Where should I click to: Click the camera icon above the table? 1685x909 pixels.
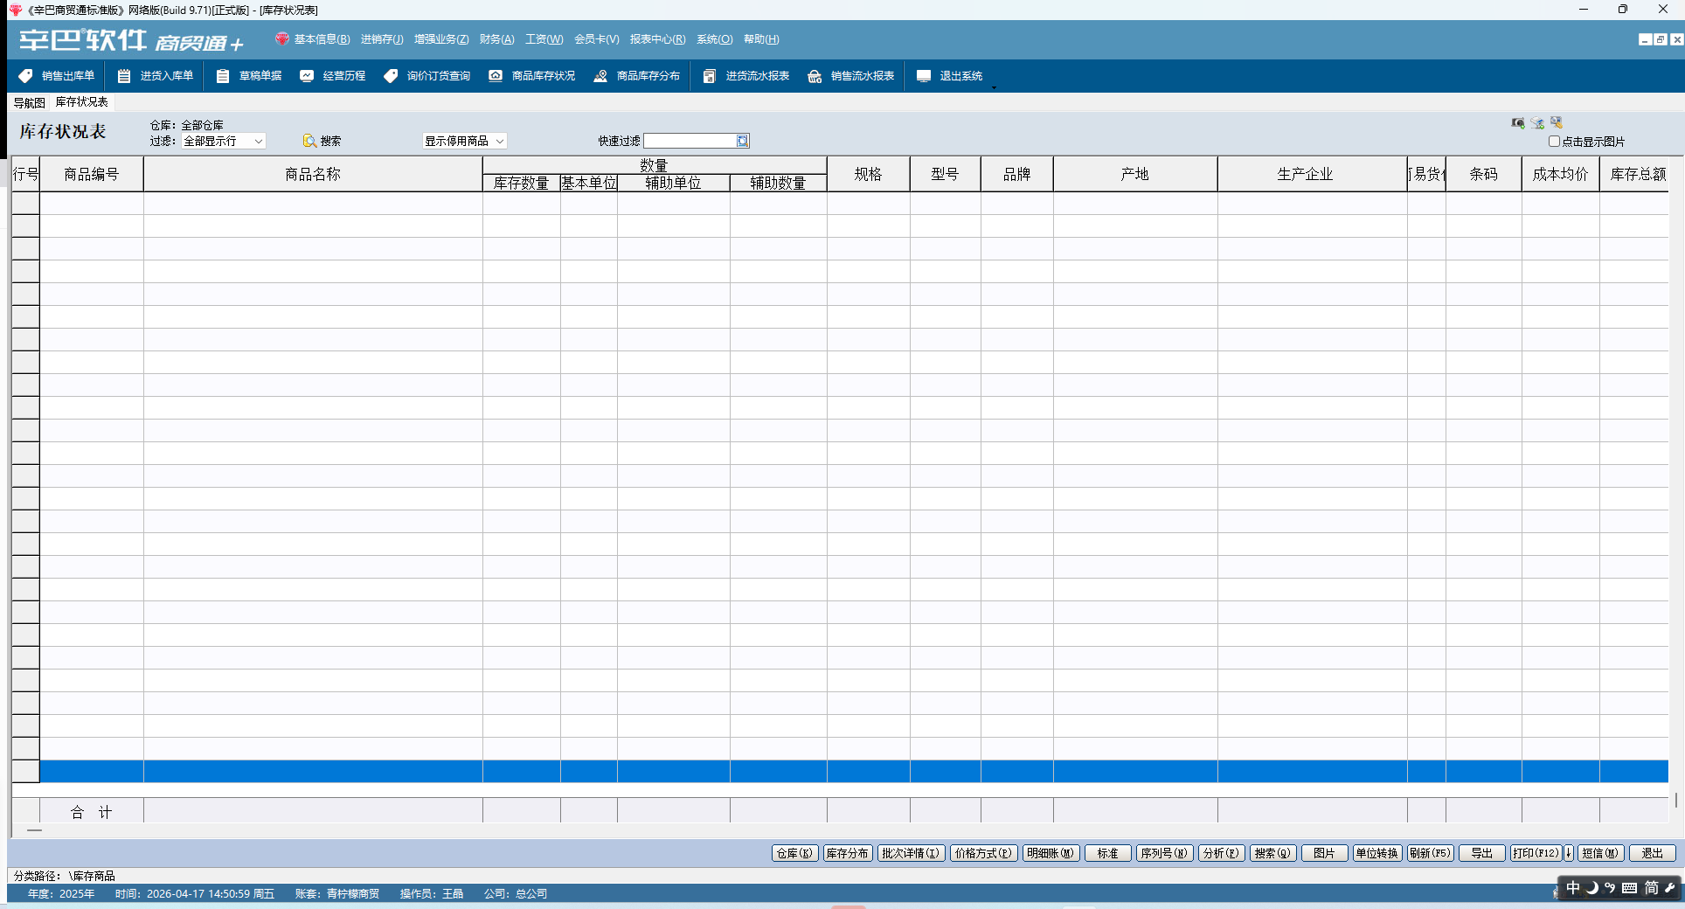(x=1518, y=123)
